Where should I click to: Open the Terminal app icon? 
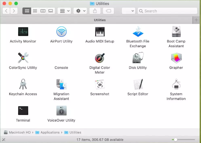tap(23, 110)
